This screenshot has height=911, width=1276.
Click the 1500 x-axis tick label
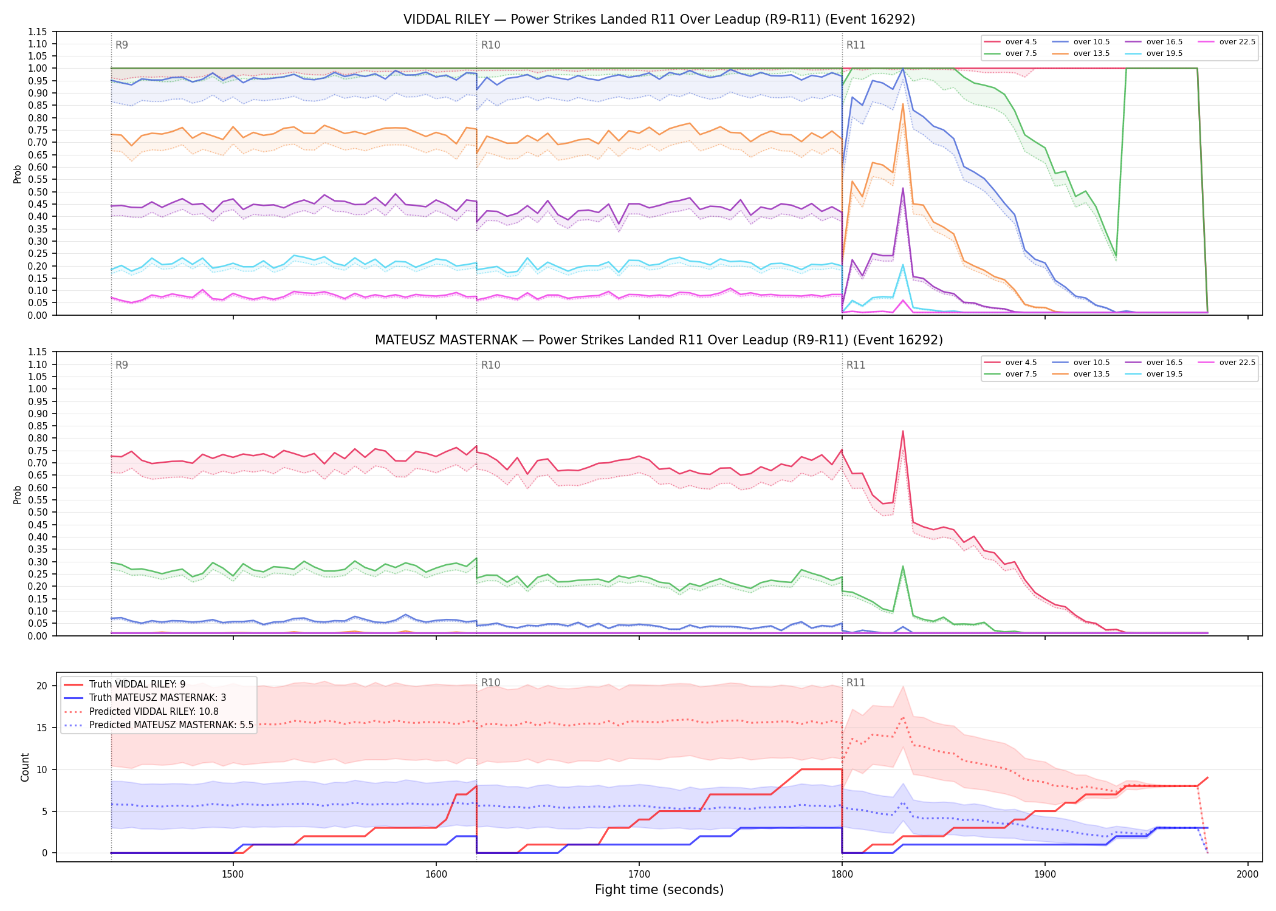(x=233, y=874)
